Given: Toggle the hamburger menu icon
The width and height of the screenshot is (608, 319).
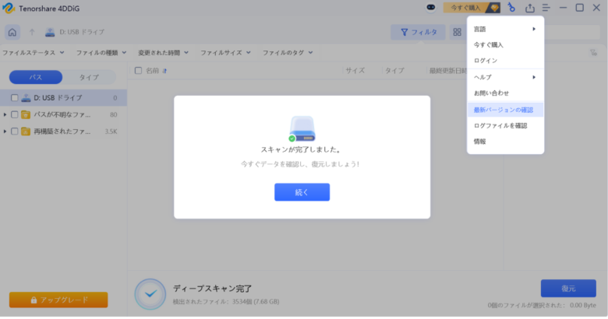Looking at the screenshot, I should [546, 8].
